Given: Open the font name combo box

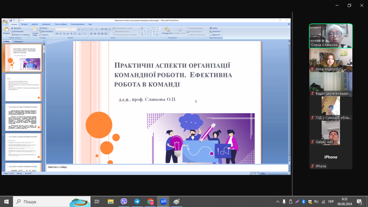Looking at the screenshot, I should (63, 29).
